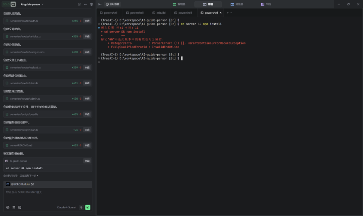This screenshot has height=216, width=363.
Task: Attach an image using the picture icon
Action: [x=20, y=207]
